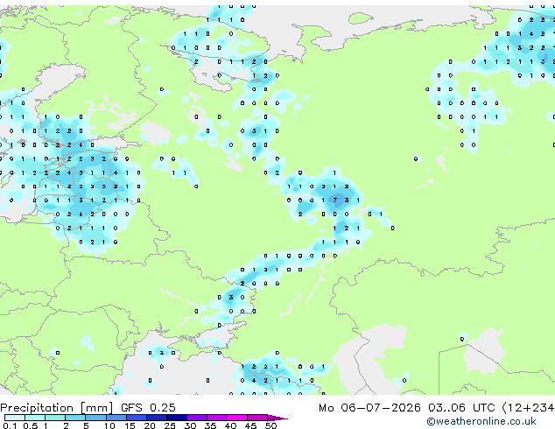Viewport: 555px width, 429px height.
Task: Click the 'Precipitation [mm]' title text
Action: point(57,408)
